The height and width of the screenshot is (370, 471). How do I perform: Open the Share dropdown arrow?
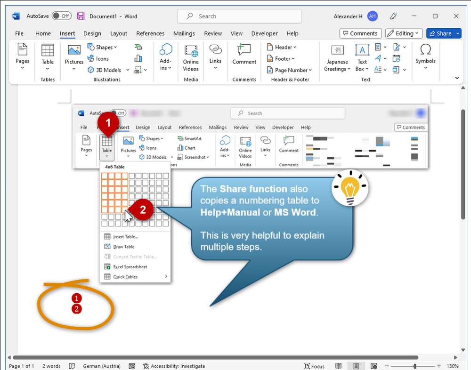(x=458, y=33)
